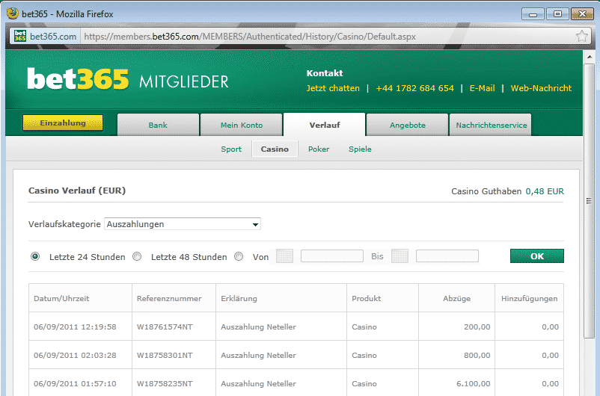The width and height of the screenshot is (600, 396).
Task: Maximize the Firefox window
Action: (557, 14)
